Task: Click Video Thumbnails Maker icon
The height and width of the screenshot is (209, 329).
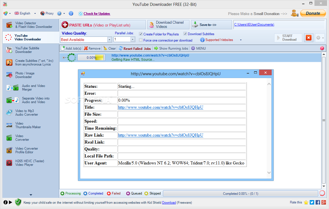Action: pos(9,125)
